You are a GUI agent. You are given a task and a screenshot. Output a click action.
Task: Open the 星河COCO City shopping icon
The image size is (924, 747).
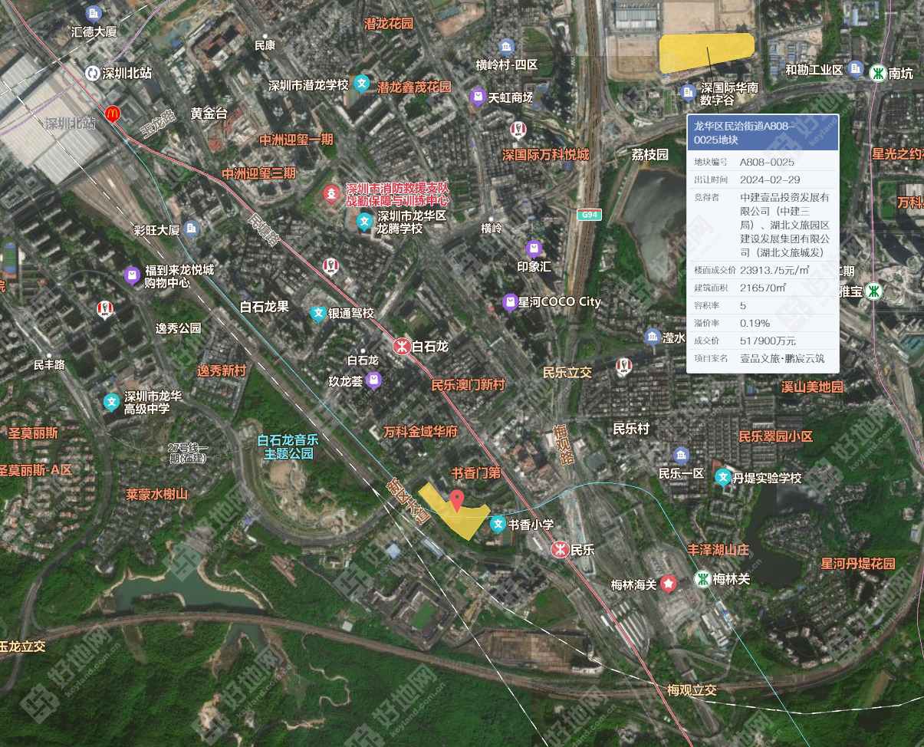tap(510, 302)
